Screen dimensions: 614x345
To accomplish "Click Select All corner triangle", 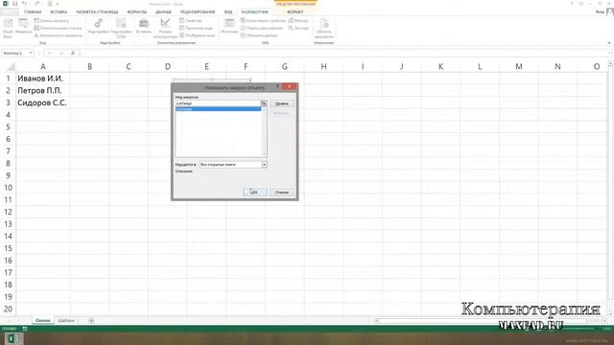I will tap(11, 66).
